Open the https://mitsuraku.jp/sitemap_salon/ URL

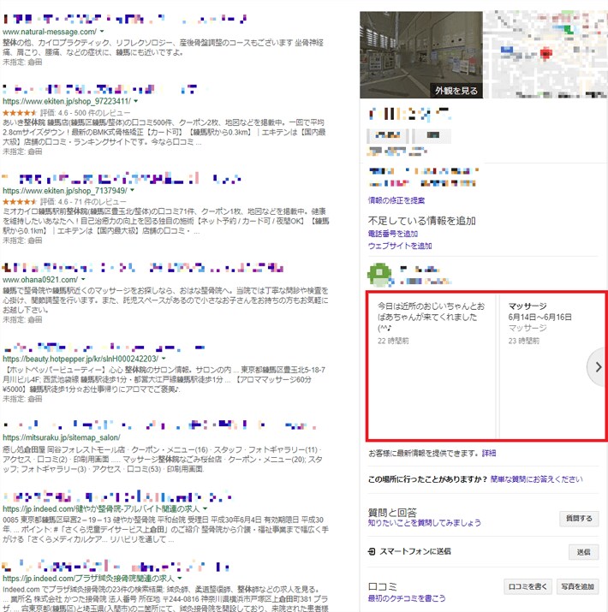62,437
